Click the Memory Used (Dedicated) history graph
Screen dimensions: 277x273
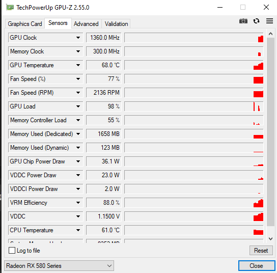194,134
